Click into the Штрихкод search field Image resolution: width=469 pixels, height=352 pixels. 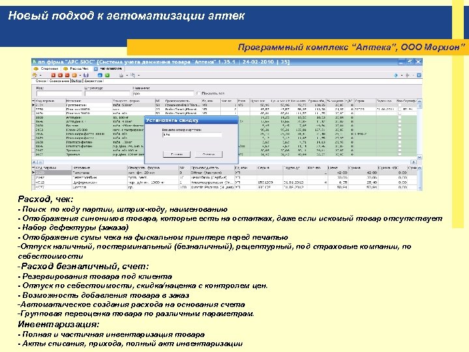coord(107,94)
